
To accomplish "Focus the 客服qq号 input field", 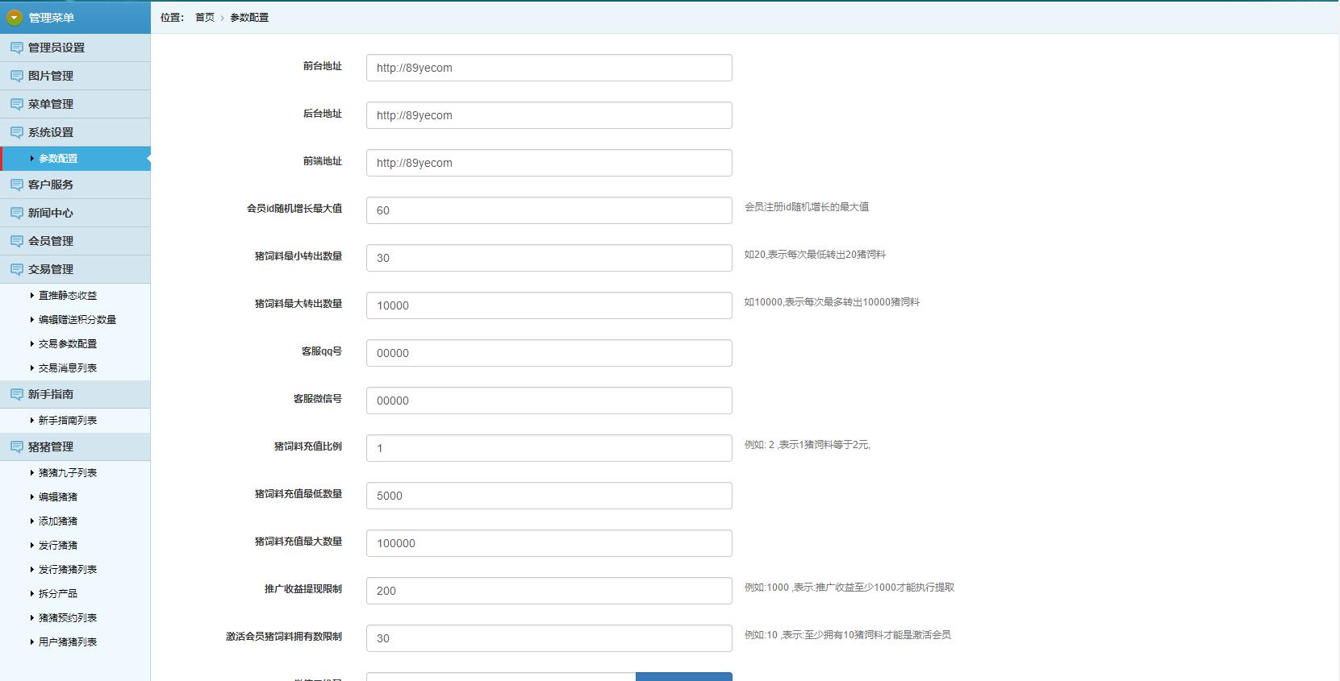I will coord(549,353).
